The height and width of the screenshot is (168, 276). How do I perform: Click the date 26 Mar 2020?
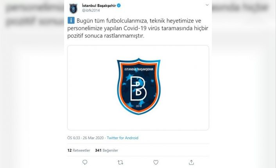click(x=93, y=138)
